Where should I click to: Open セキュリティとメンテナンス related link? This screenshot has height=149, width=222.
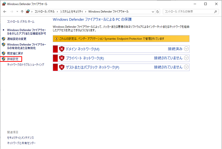[20, 138]
